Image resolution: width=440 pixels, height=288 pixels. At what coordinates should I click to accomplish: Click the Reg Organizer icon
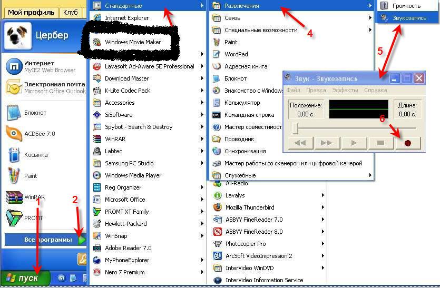coord(97,187)
